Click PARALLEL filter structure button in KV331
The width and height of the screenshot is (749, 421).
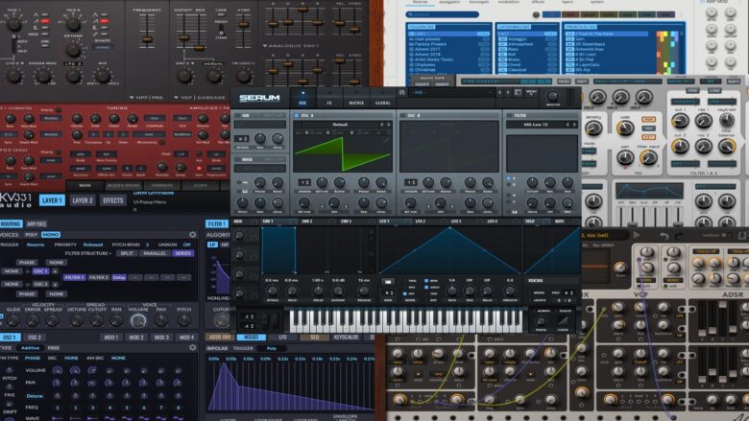pos(154,253)
